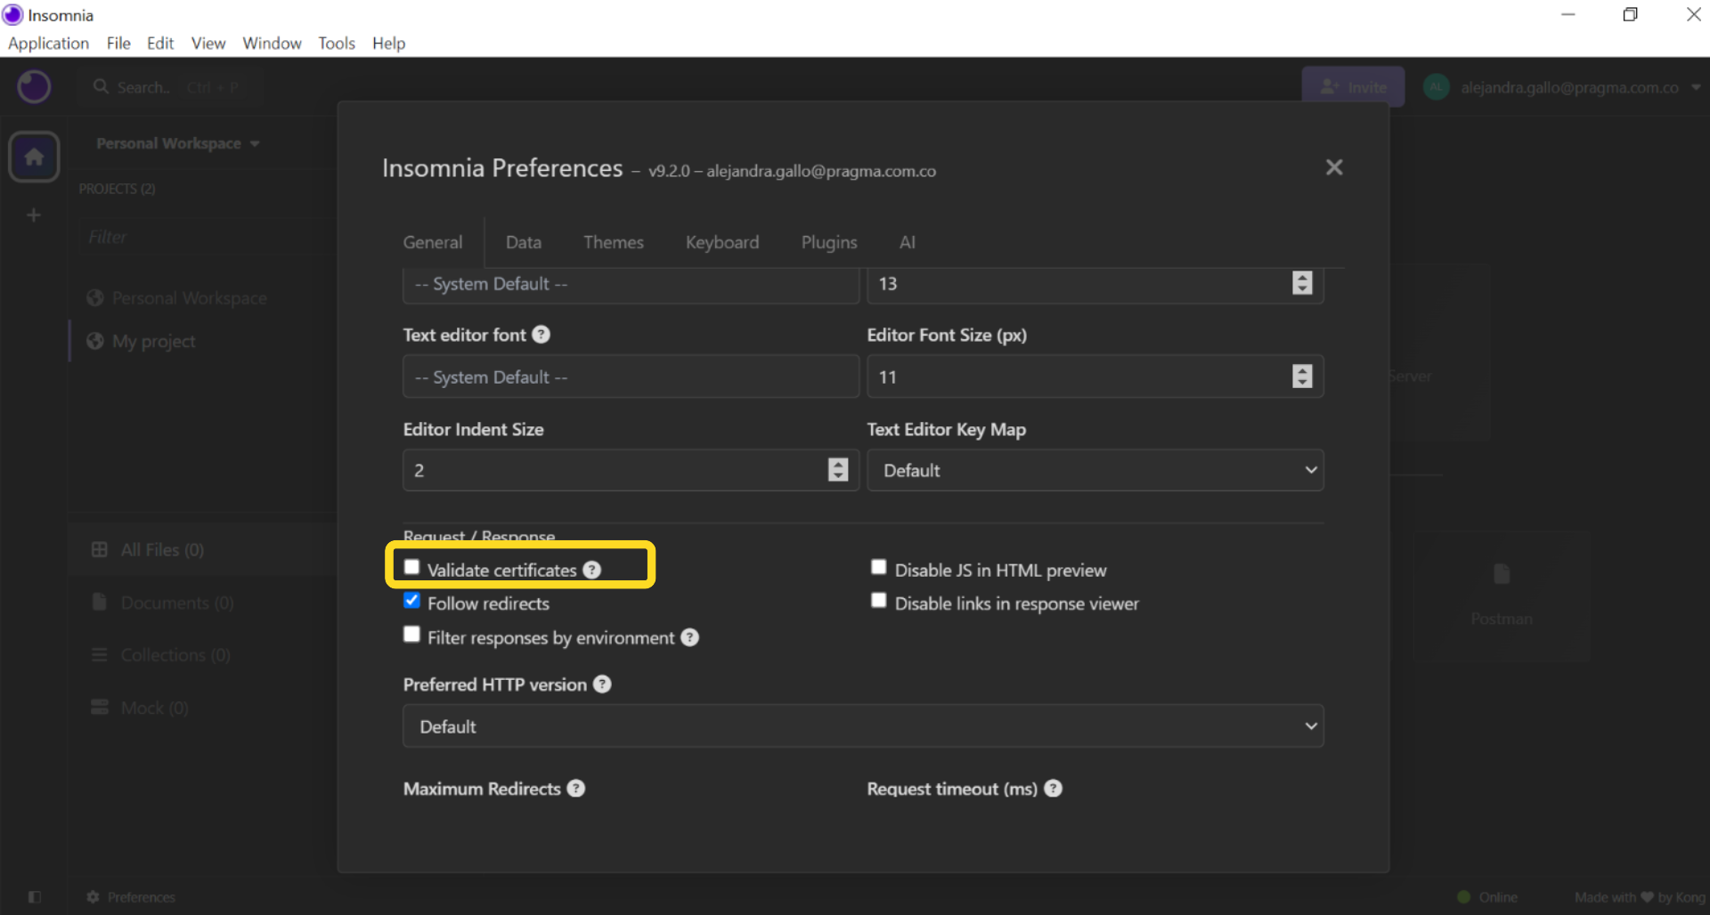Click the Mock server icon

coord(100,707)
